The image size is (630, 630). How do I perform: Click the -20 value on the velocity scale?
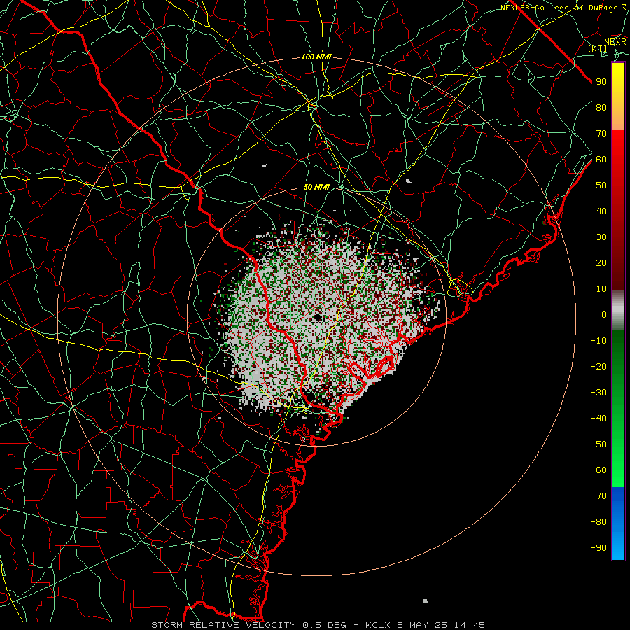pos(598,366)
